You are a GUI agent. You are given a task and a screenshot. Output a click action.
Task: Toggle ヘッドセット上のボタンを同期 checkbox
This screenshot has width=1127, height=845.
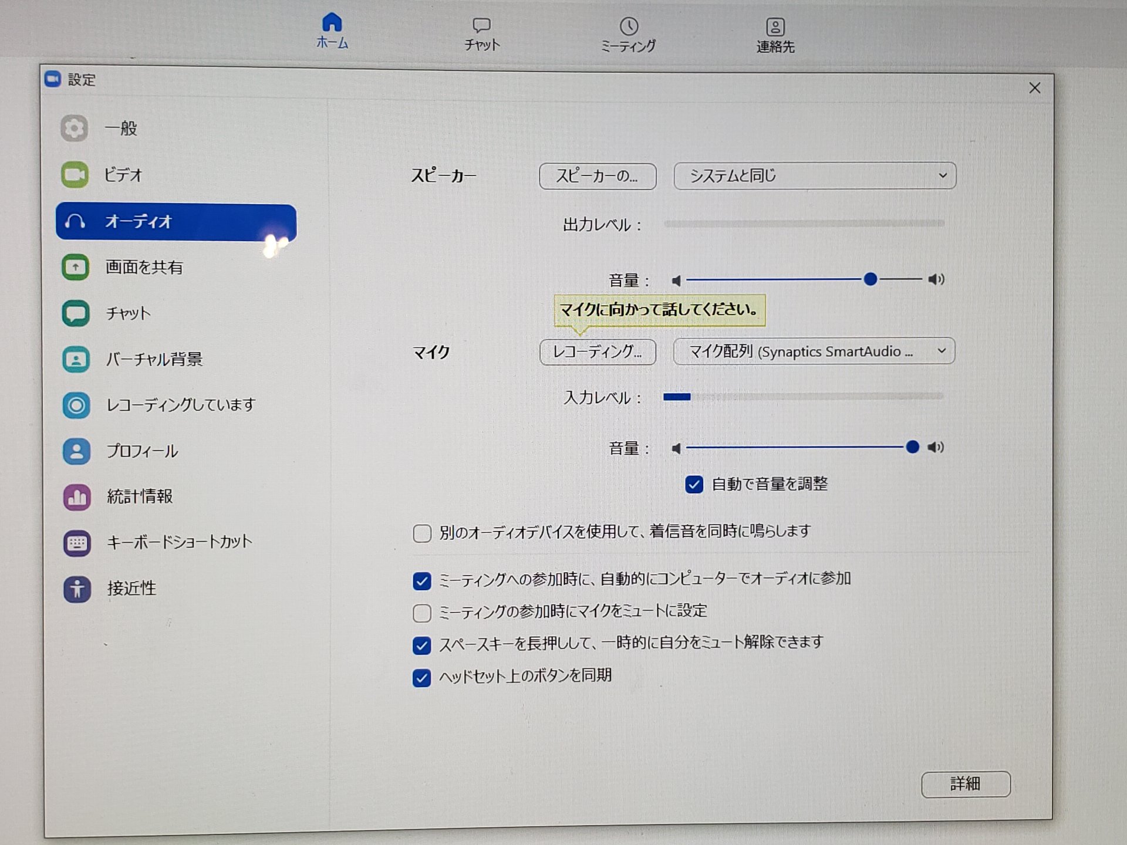pyautogui.click(x=421, y=678)
